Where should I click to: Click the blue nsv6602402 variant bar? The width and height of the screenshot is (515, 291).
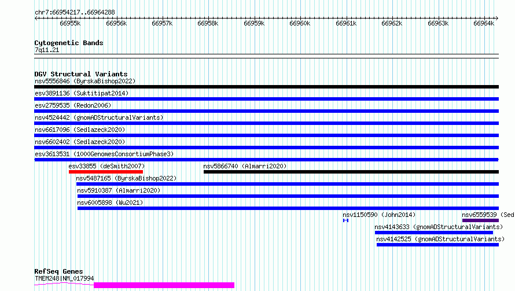(266, 148)
